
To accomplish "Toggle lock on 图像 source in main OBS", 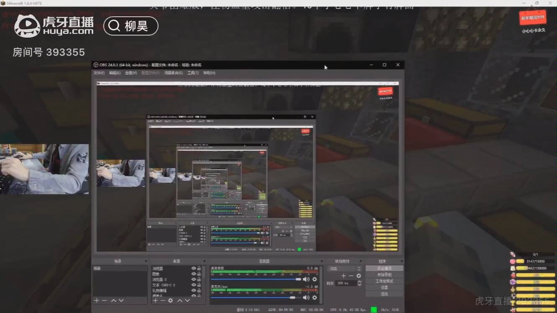I will click(x=199, y=274).
